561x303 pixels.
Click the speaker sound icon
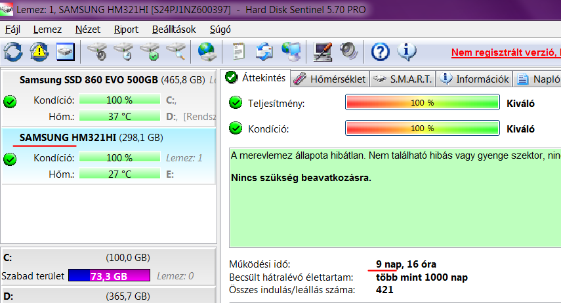point(348,52)
